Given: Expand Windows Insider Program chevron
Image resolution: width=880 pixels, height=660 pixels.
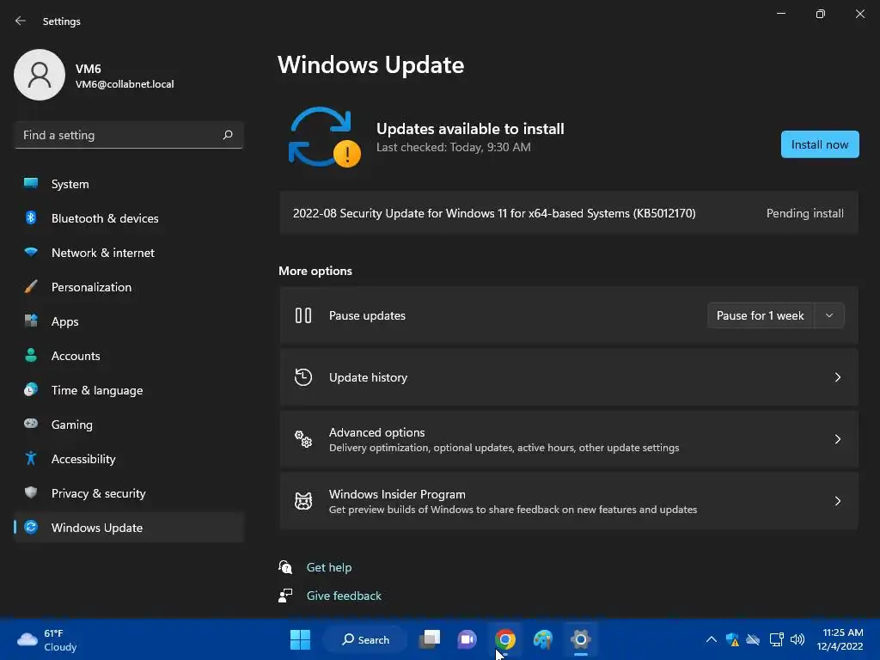Looking at the screenshot, I should coord(837,501).
